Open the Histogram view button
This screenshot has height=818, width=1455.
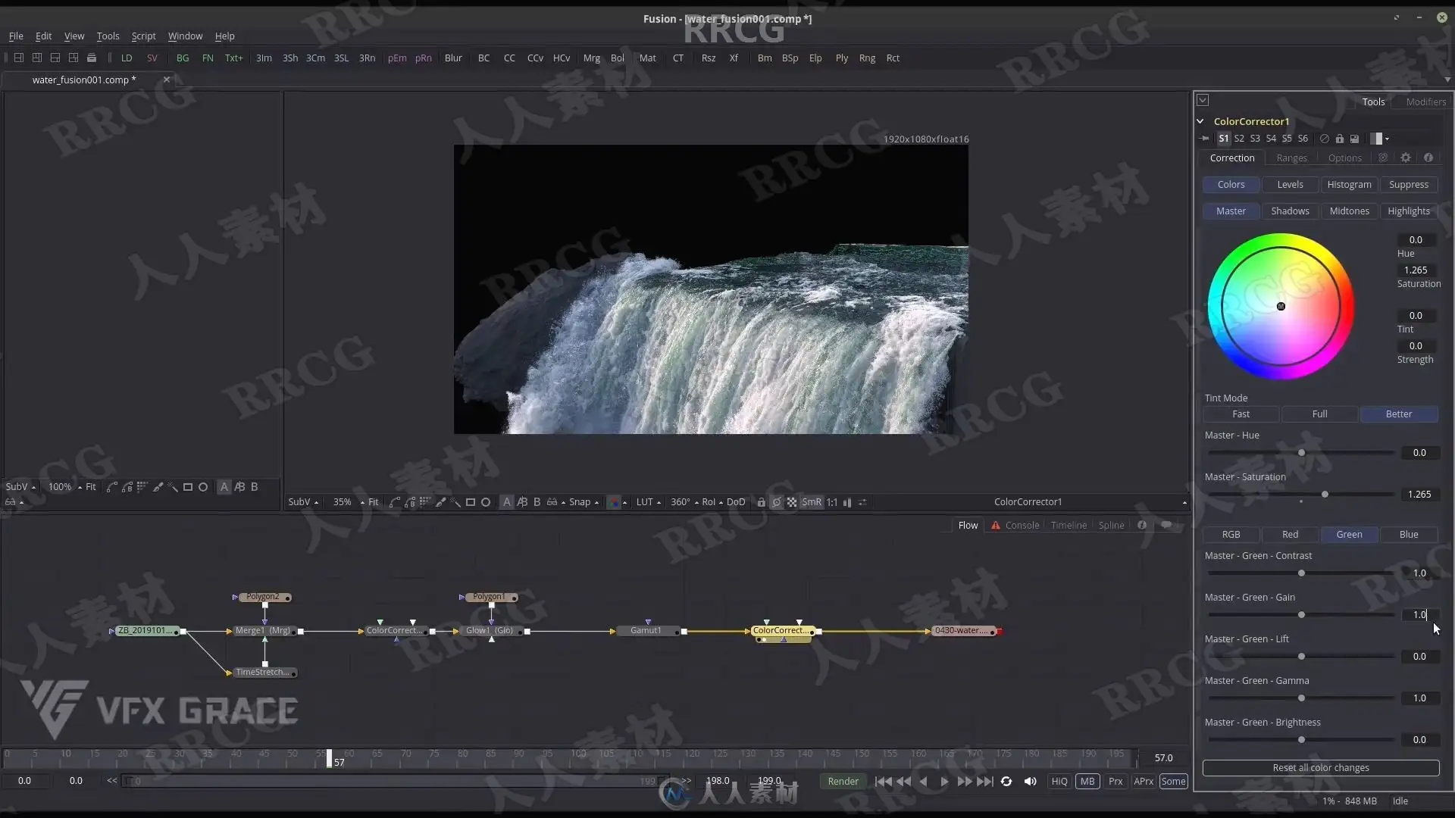1349,185
